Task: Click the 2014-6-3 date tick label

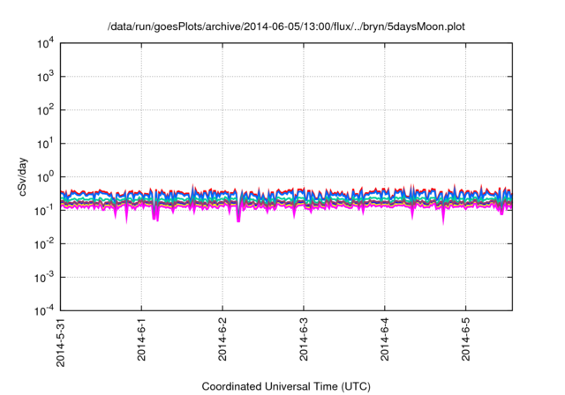Action: point(304,339)
